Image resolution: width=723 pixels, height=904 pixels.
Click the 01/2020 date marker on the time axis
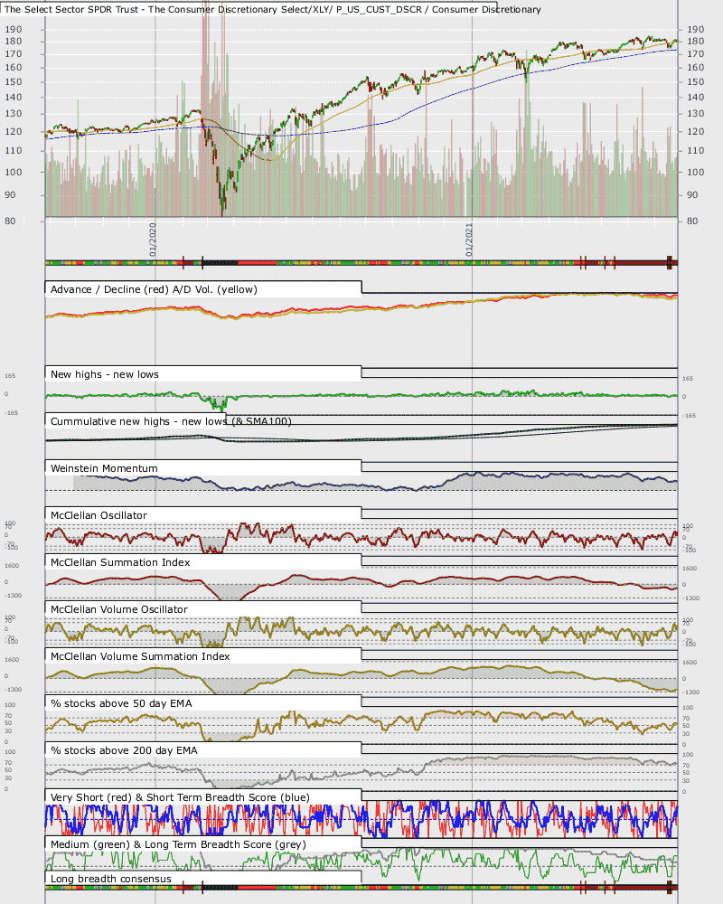(153, 240)
